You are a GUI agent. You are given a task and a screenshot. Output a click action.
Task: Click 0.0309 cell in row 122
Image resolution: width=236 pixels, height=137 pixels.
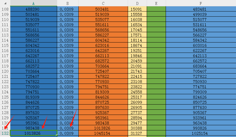pos(68,82)
